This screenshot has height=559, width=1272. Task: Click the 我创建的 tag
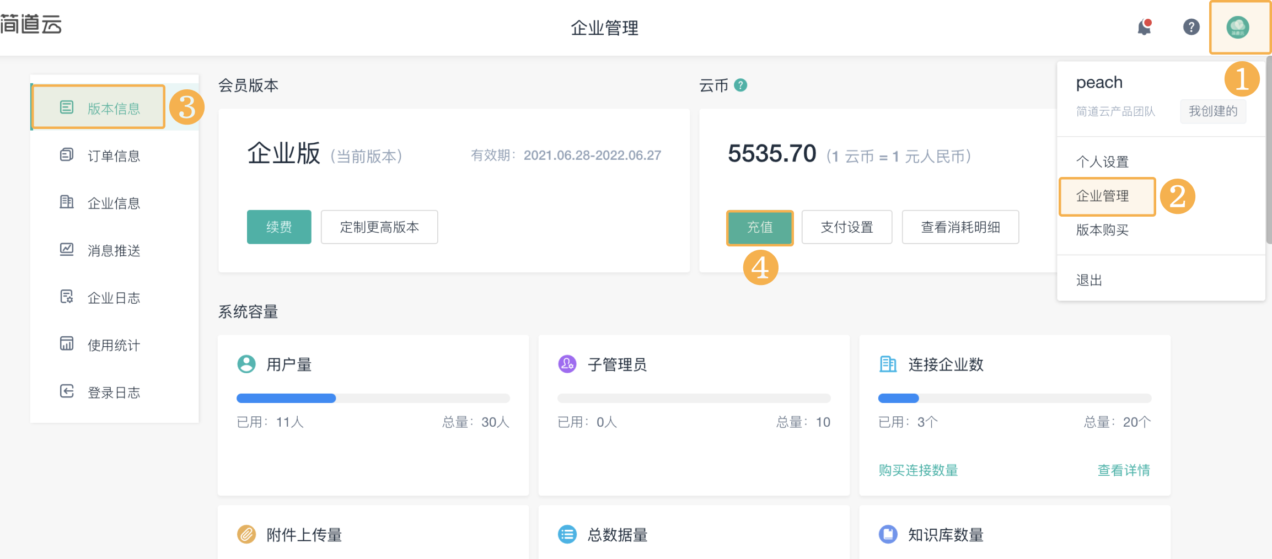click(x=1213, y=111)
